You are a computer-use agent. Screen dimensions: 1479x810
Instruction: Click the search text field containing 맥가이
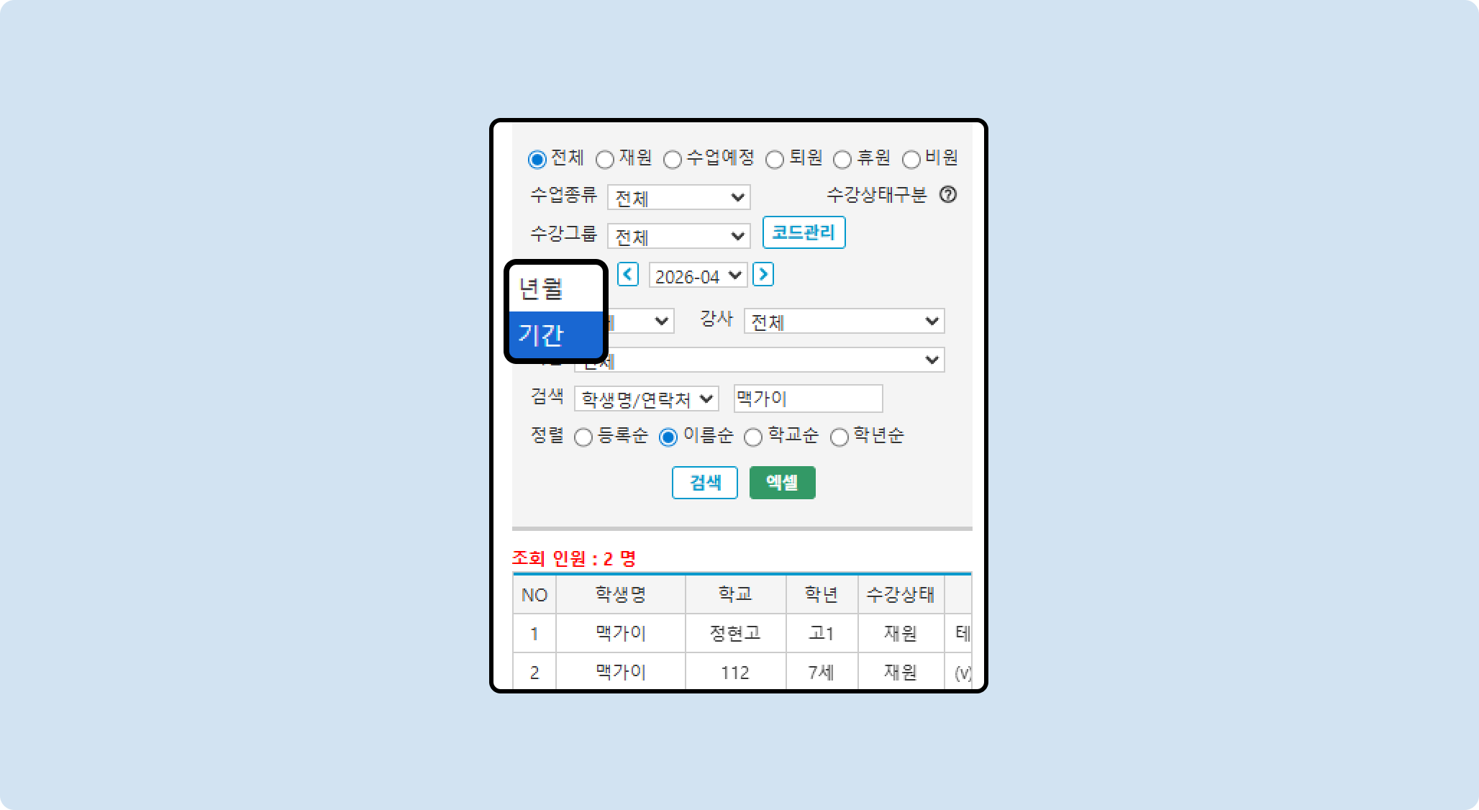pyautogui.click(x=808, y=399)
